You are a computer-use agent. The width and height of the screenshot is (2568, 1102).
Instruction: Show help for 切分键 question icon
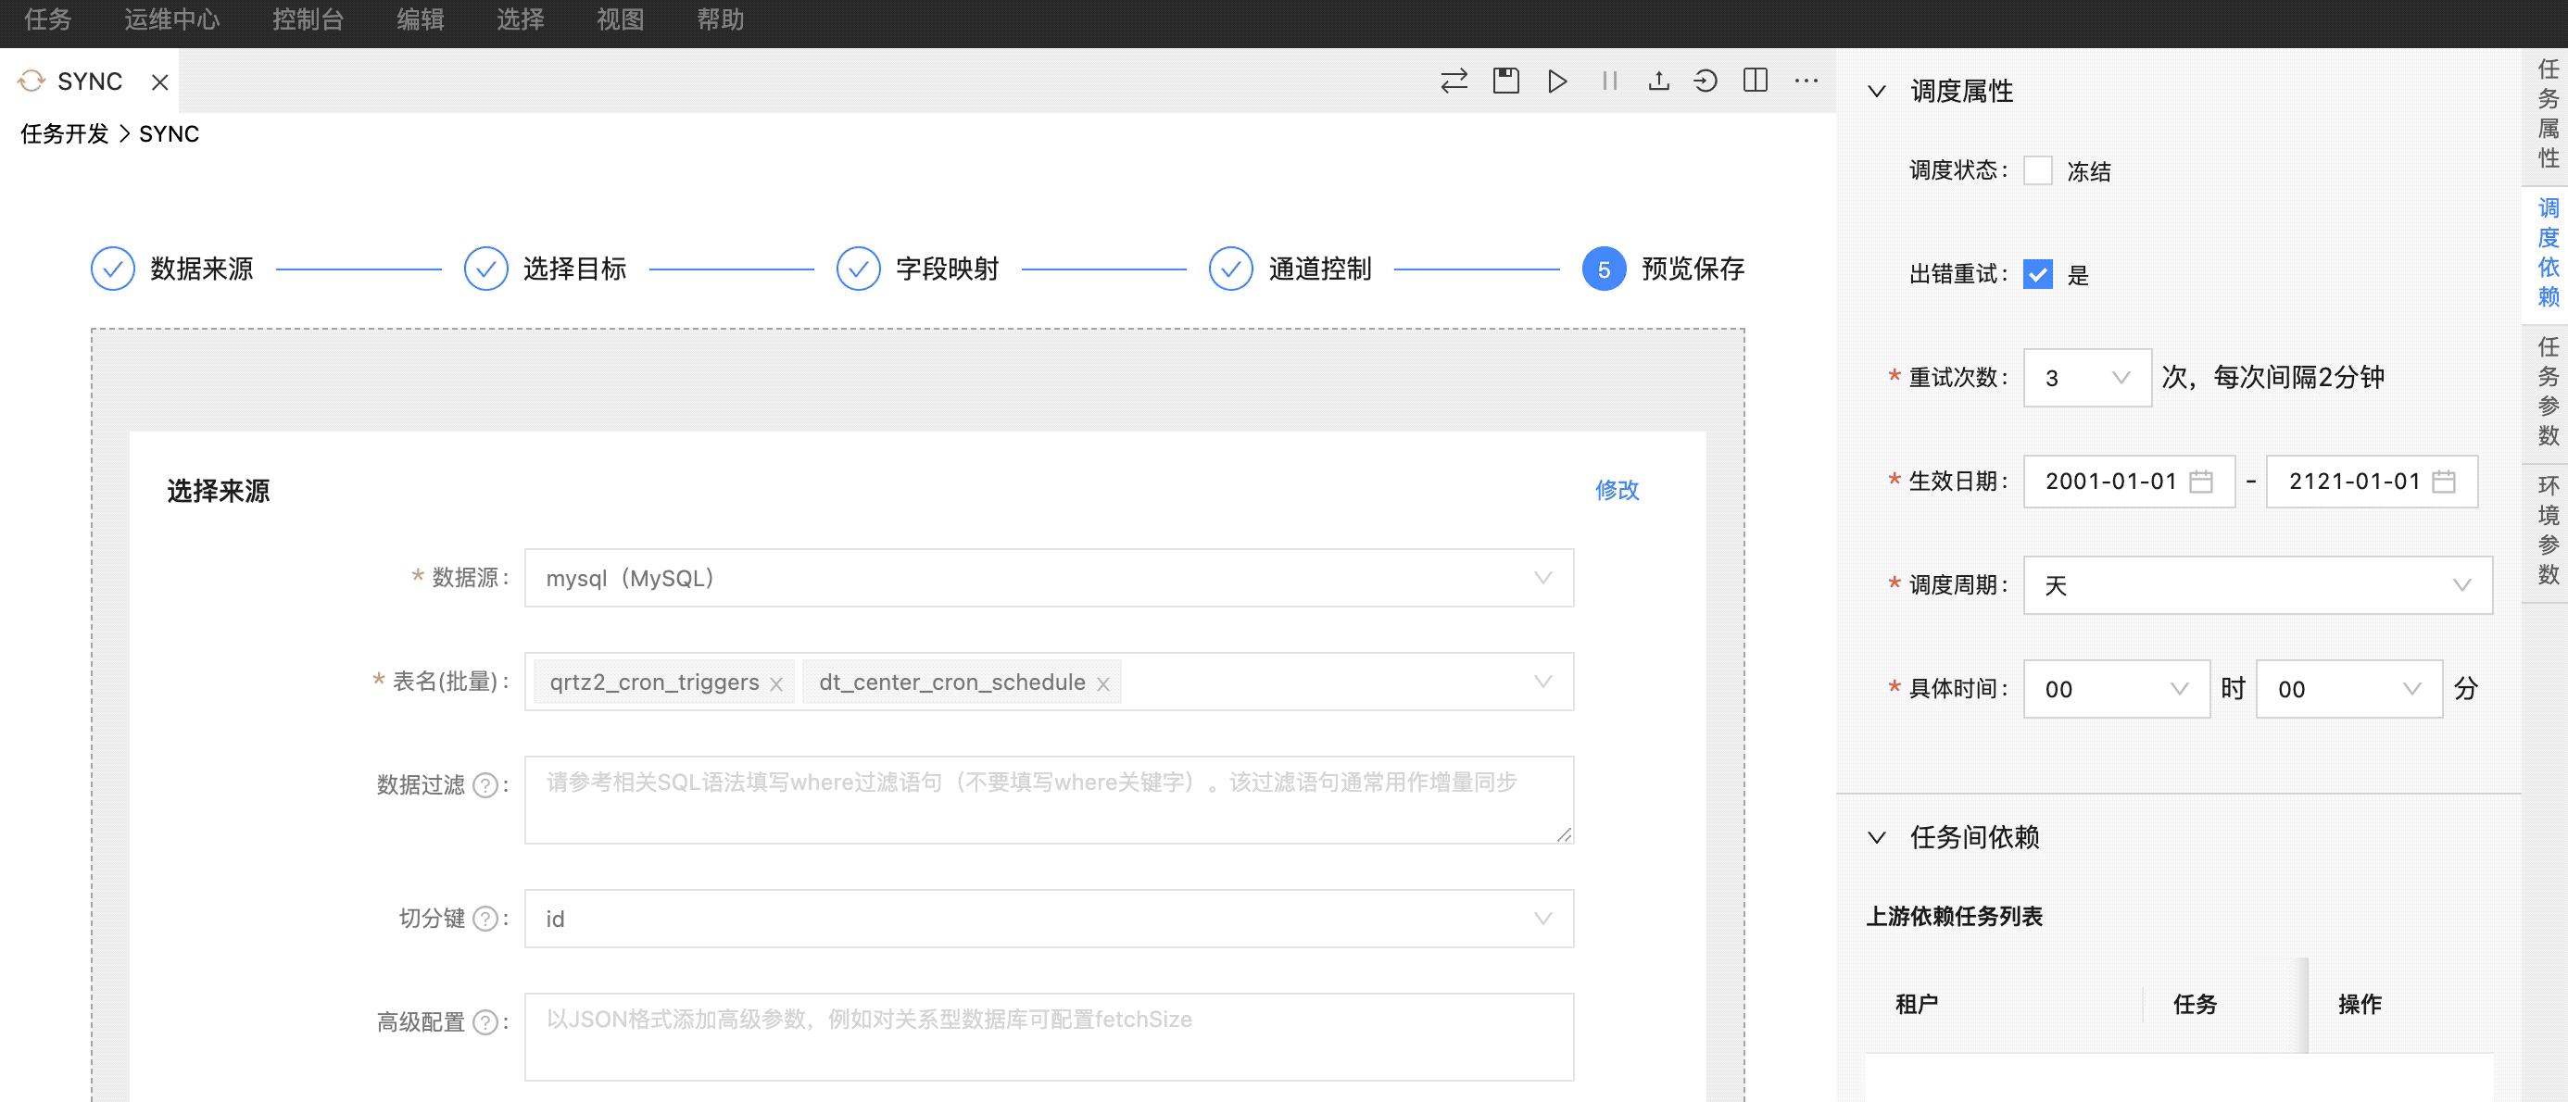pos(485,919)
